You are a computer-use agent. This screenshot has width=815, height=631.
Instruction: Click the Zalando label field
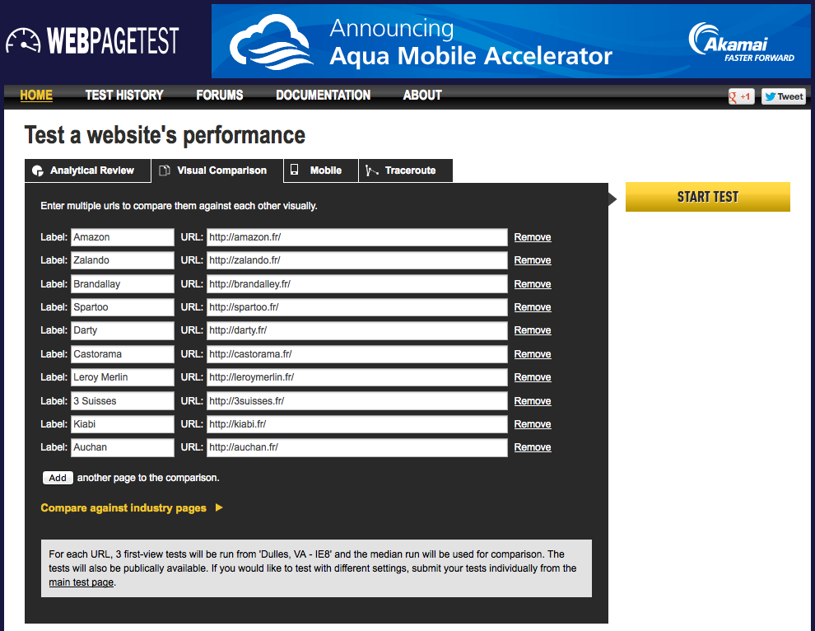point(123,260)
